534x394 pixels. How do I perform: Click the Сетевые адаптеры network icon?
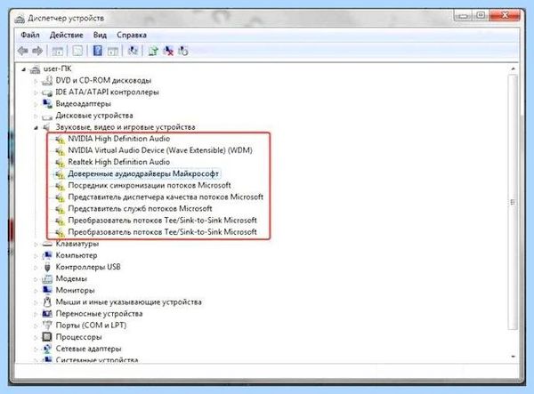point(47,349)
